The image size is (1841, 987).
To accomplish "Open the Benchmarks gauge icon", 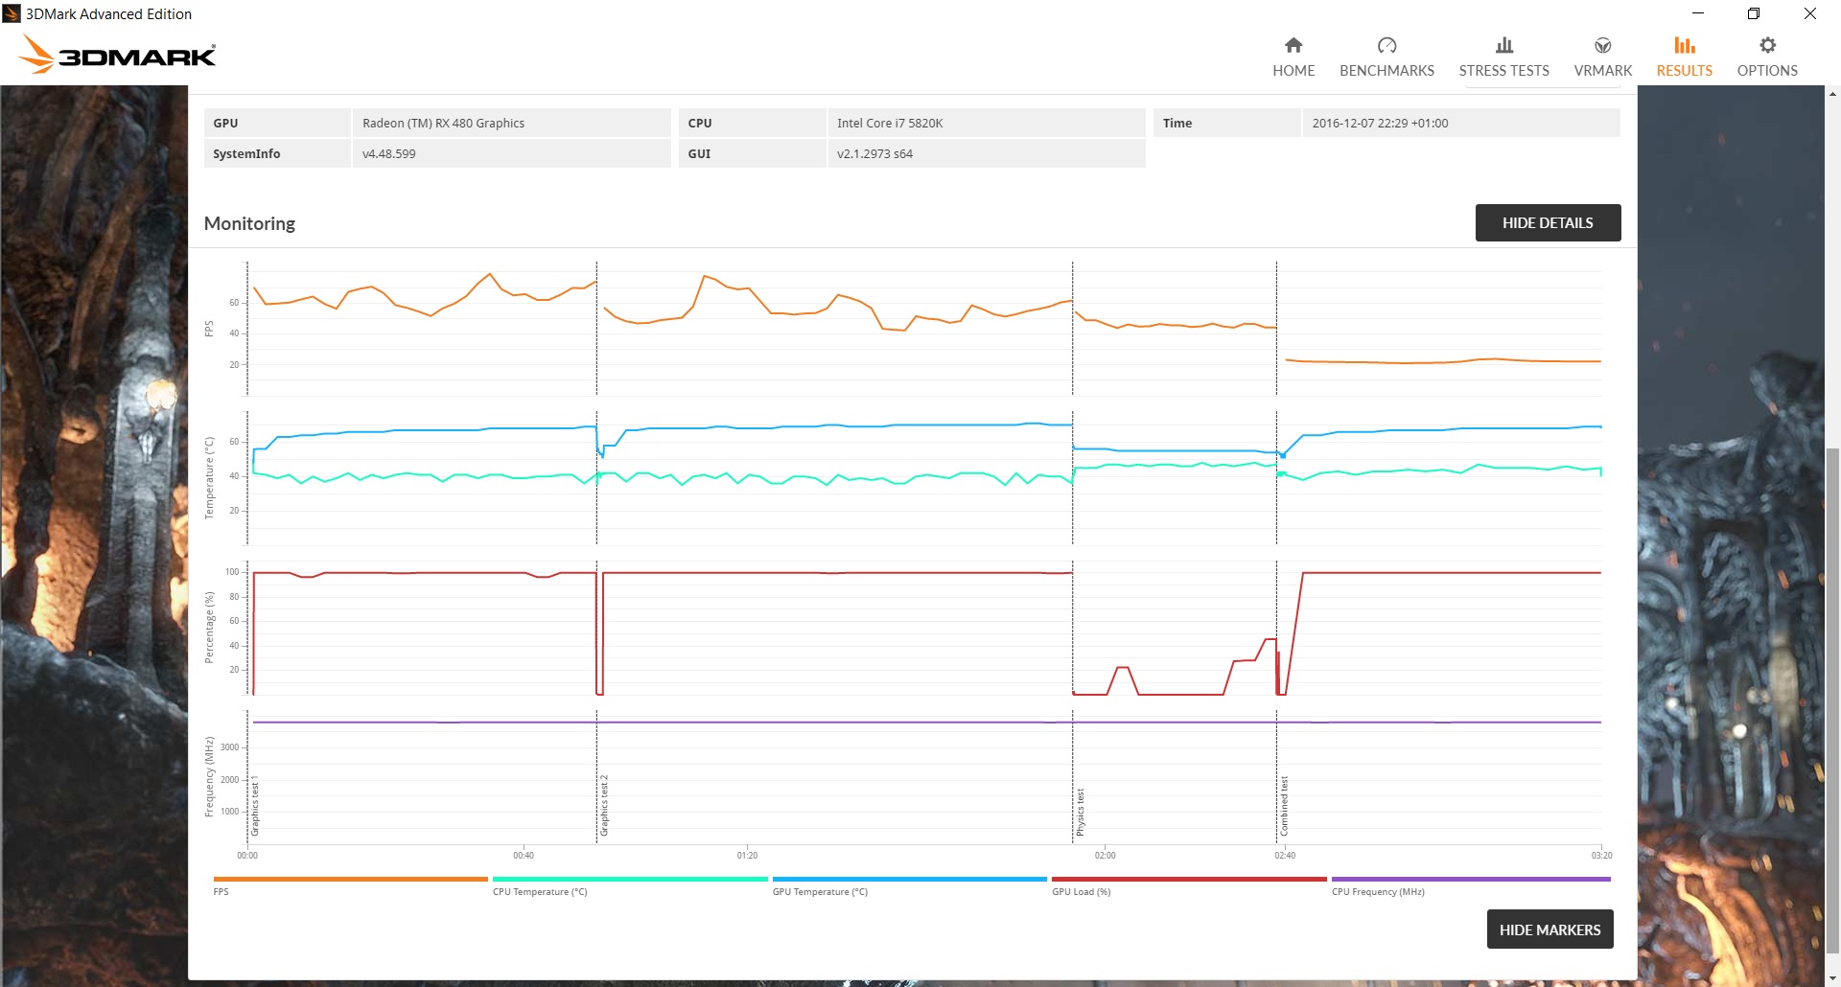I will [1387, 45].
